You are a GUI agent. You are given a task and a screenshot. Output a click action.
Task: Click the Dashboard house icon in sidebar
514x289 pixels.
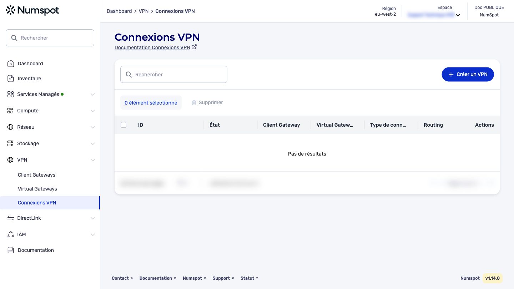click(x=11, y=64)
